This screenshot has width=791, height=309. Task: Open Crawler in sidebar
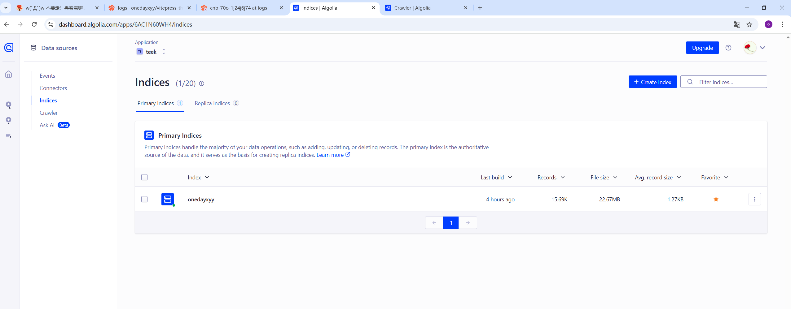[x=49, y=113]
